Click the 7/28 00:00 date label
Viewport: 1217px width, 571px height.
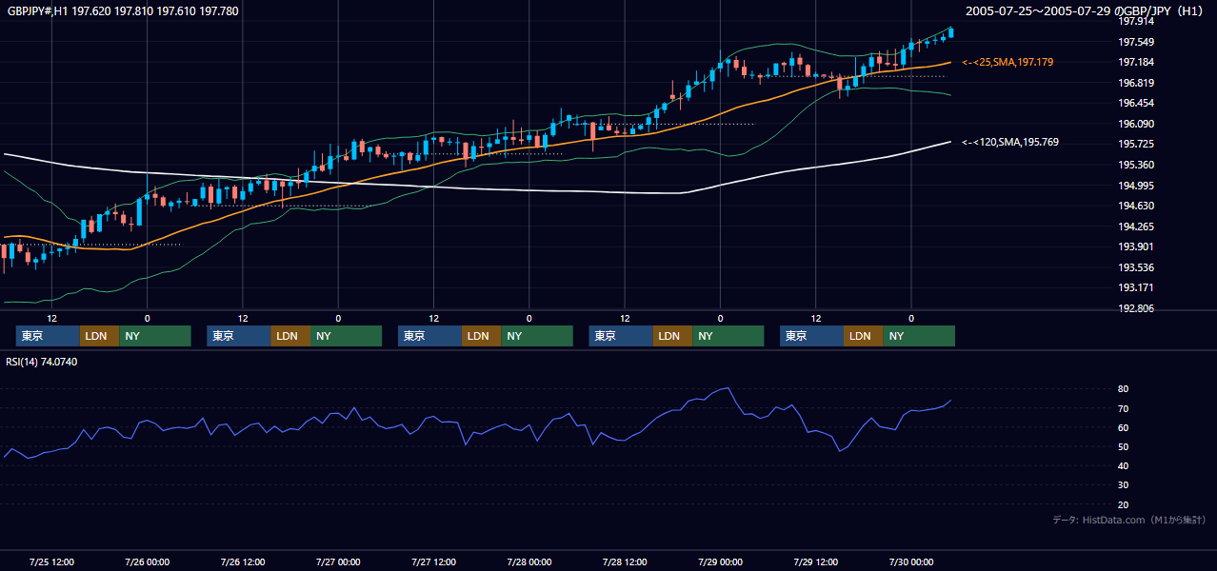coord(529,561)
